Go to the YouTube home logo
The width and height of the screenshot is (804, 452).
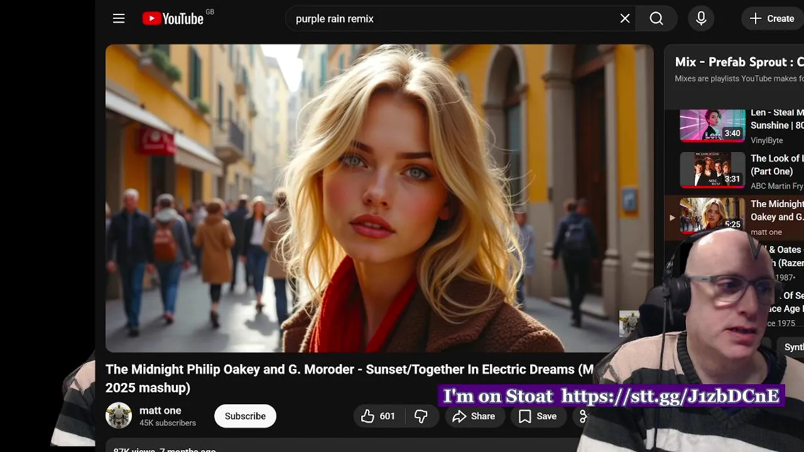[x=173, y=19]
